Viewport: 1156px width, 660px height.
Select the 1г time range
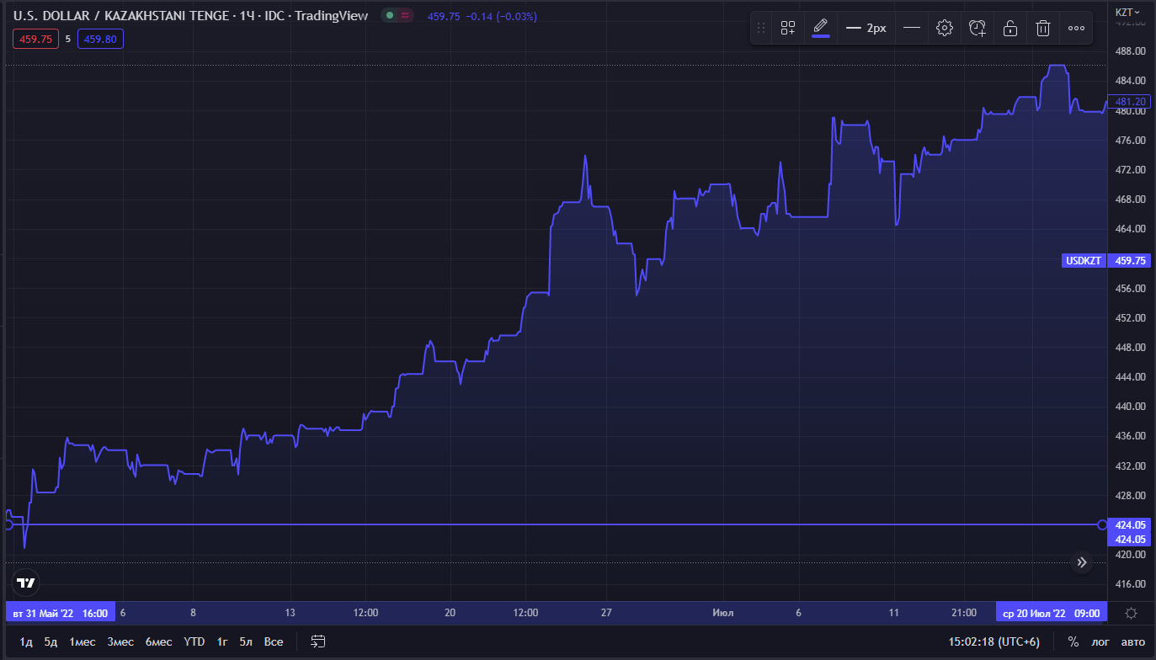point(222,641)
